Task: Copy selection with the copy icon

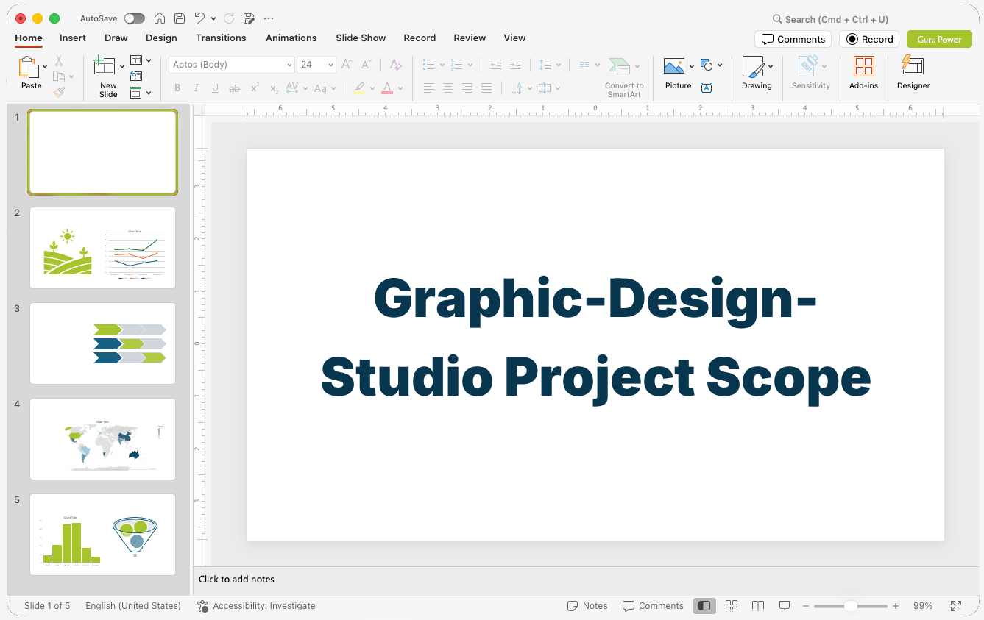Action: point(59,76)
